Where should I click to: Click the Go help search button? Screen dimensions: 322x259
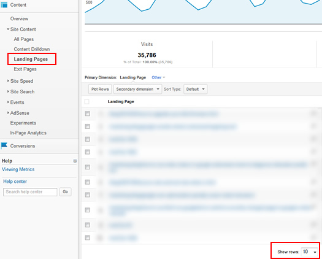[65, 191]
